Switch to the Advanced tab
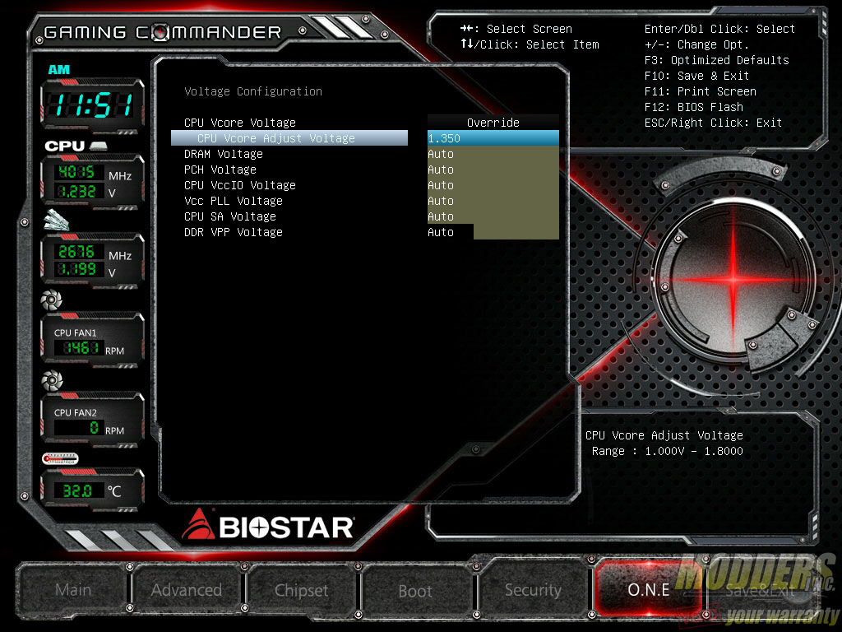The width and height of the screenshot is (842, 632). [187, 589]
